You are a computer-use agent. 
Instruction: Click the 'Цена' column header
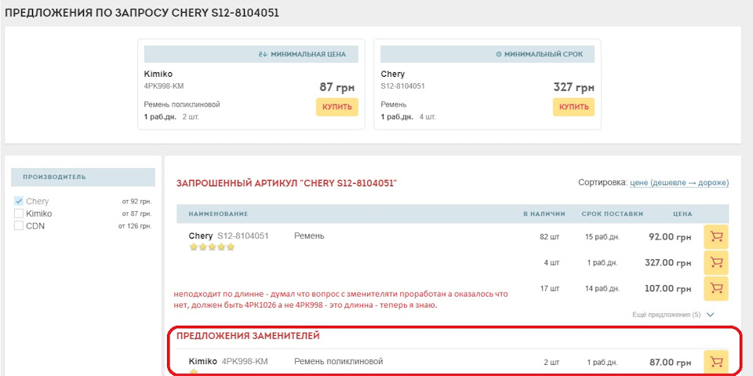click(682, 214)
